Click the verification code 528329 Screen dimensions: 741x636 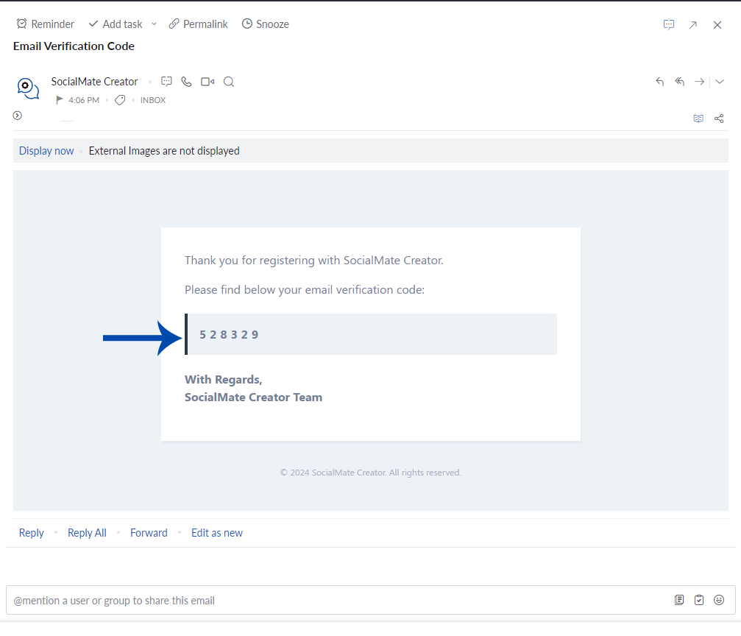pyautogui.click(x=229, y=335)
